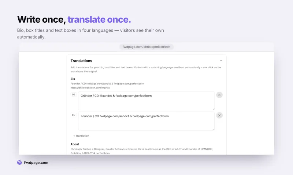This screenshot has height=175, width=293.
Task: Add a new translation with + Translation
Action: pos(81,136)
